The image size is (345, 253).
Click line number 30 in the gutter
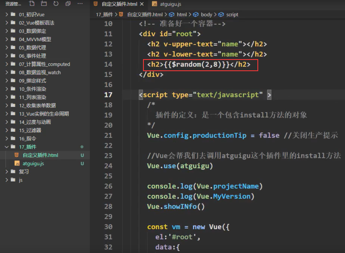click(x=108, y=227)
